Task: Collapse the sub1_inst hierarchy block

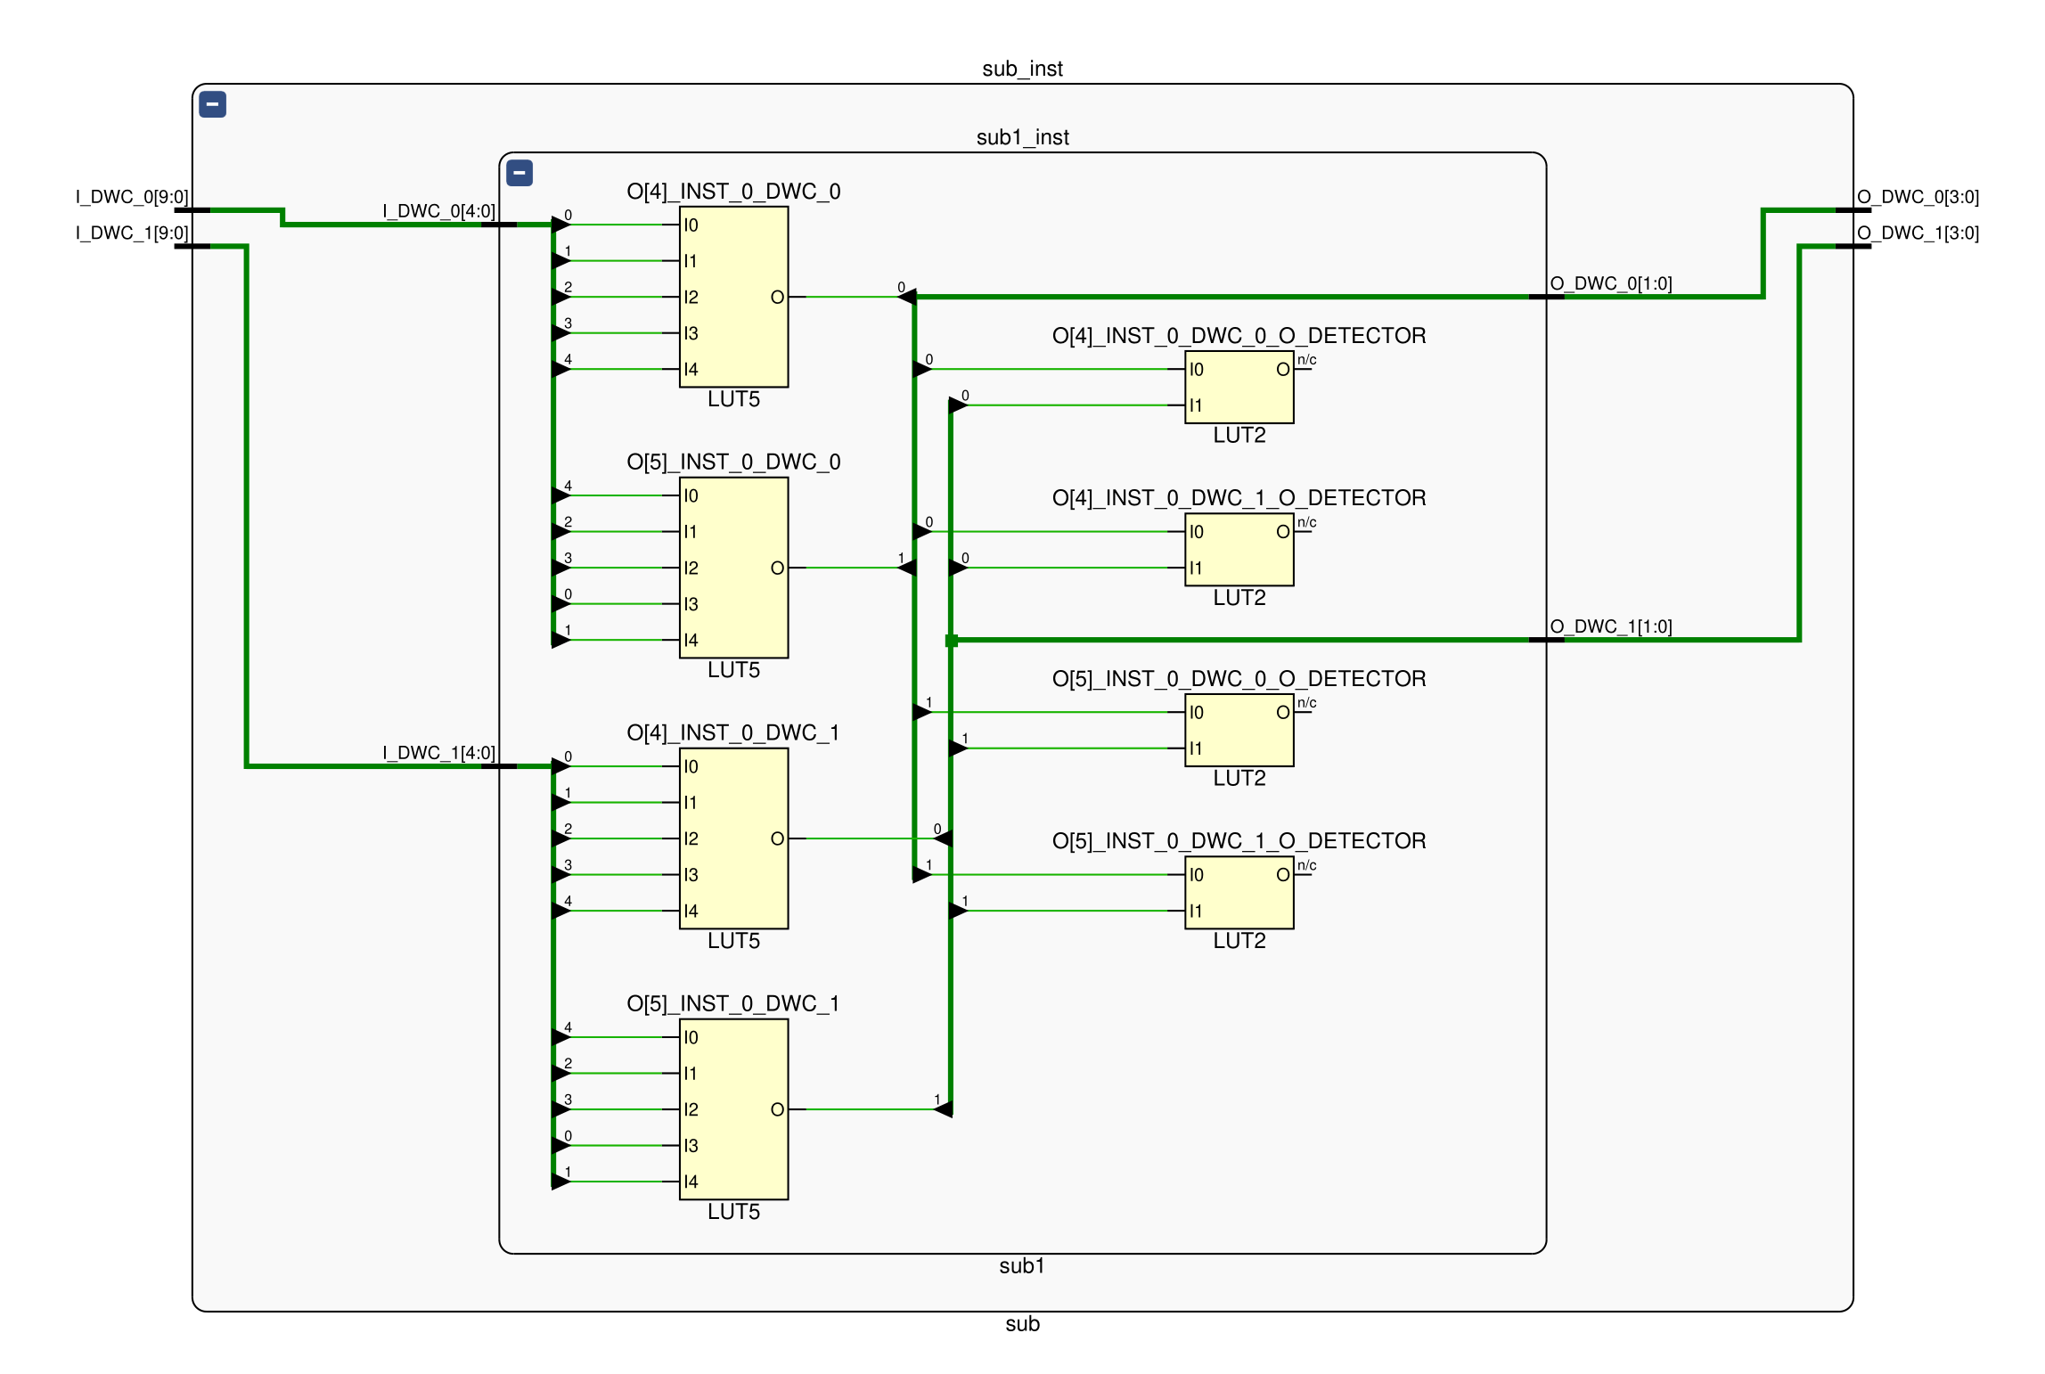Action: coord(519,173)
